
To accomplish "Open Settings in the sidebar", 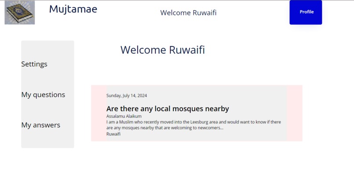I will [34, 64].
